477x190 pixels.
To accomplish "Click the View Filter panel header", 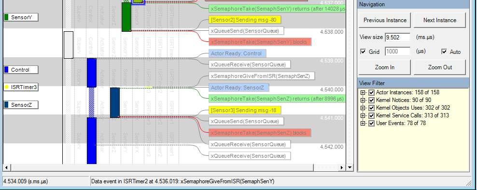I will (x=413, y=83).
